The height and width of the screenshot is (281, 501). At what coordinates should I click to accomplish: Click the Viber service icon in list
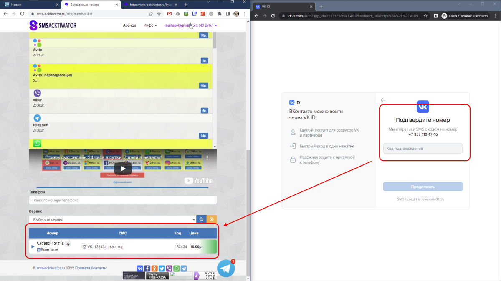tap(37, 93)
